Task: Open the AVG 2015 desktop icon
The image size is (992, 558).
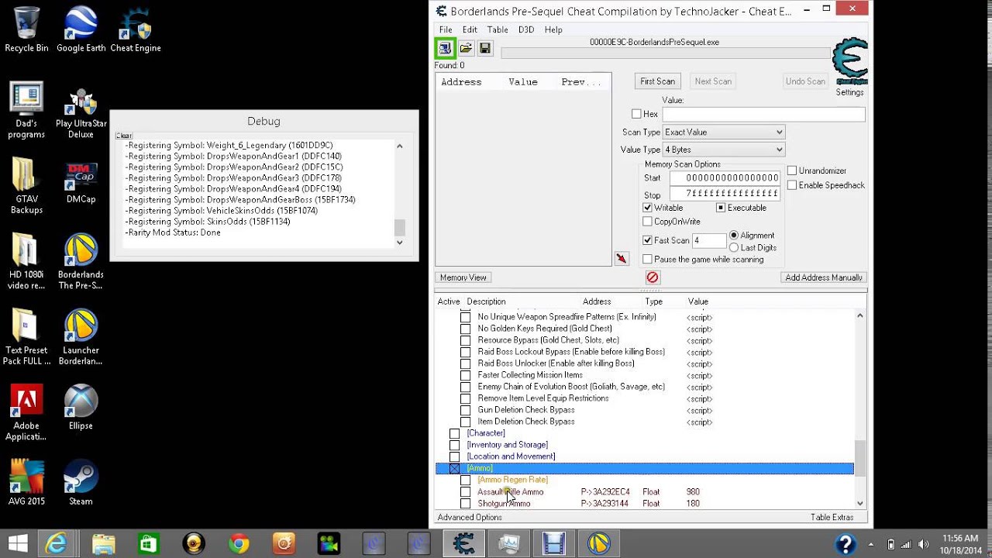Action: coord(26,483)
